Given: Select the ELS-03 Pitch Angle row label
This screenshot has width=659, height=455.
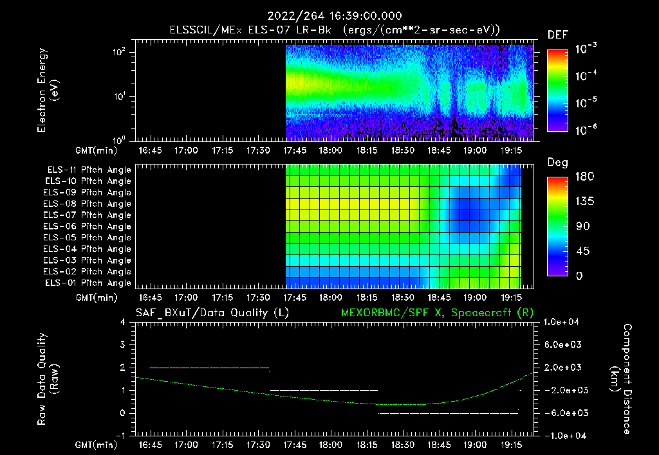Looking at the screenshot, I should (88, 261).
